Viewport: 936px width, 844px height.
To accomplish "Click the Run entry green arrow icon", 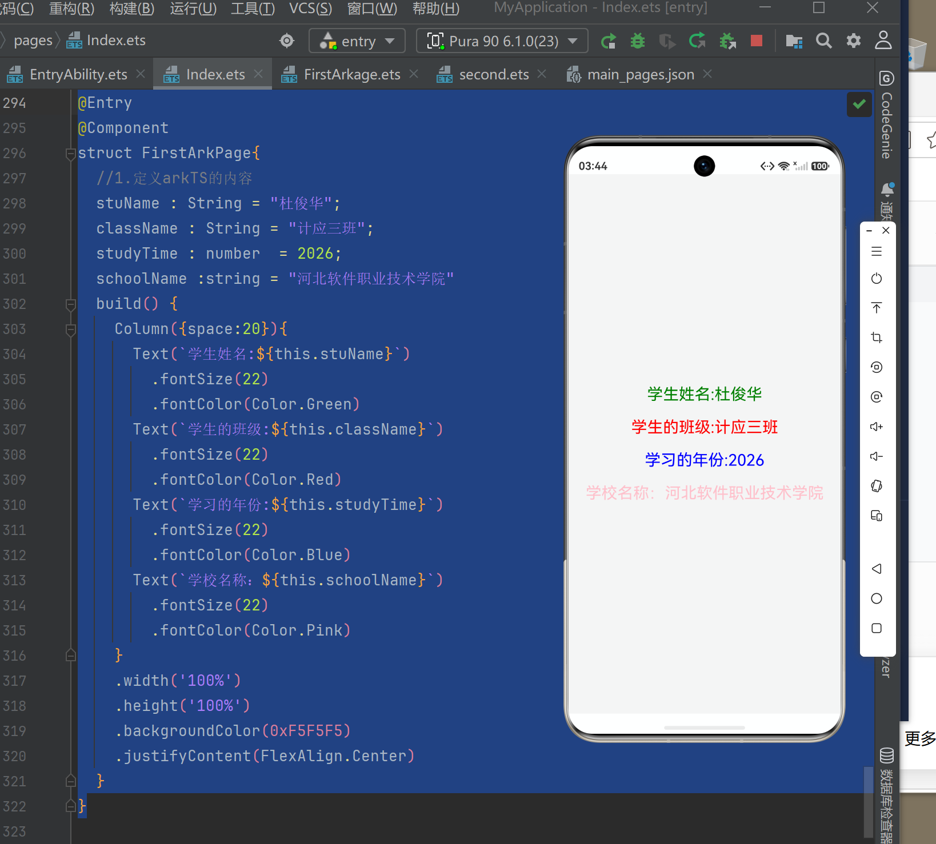I will tap(609, 41).
